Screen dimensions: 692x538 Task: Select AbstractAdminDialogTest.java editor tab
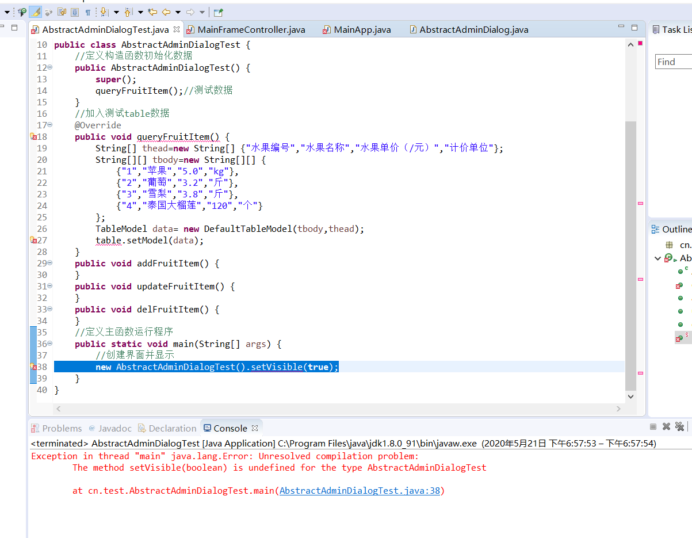click(x=105, y=29)
